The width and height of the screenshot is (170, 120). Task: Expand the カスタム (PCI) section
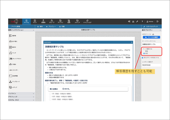21,100
